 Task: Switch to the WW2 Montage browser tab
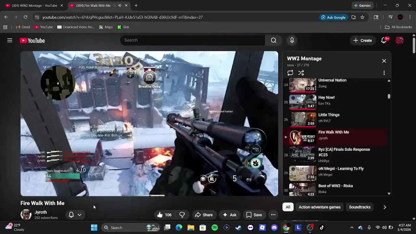34,6
